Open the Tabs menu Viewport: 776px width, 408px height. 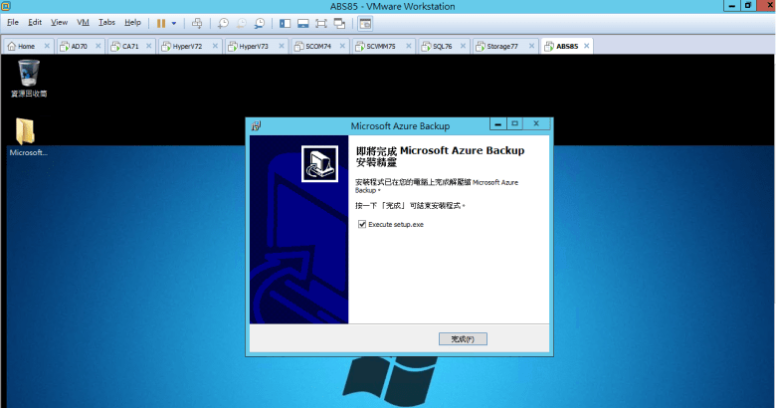(x=106, y=22)
